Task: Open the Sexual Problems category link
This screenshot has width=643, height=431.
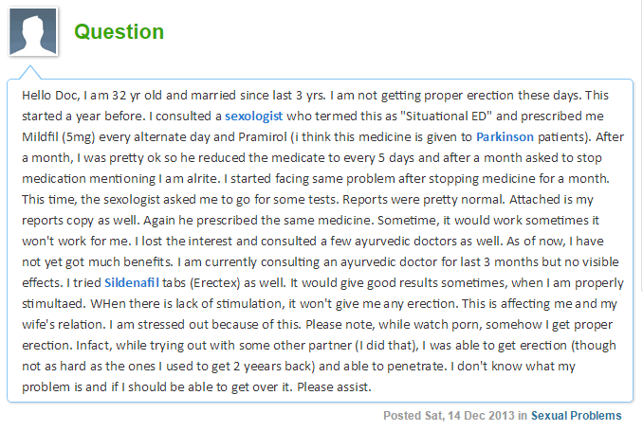Action: 576,415
